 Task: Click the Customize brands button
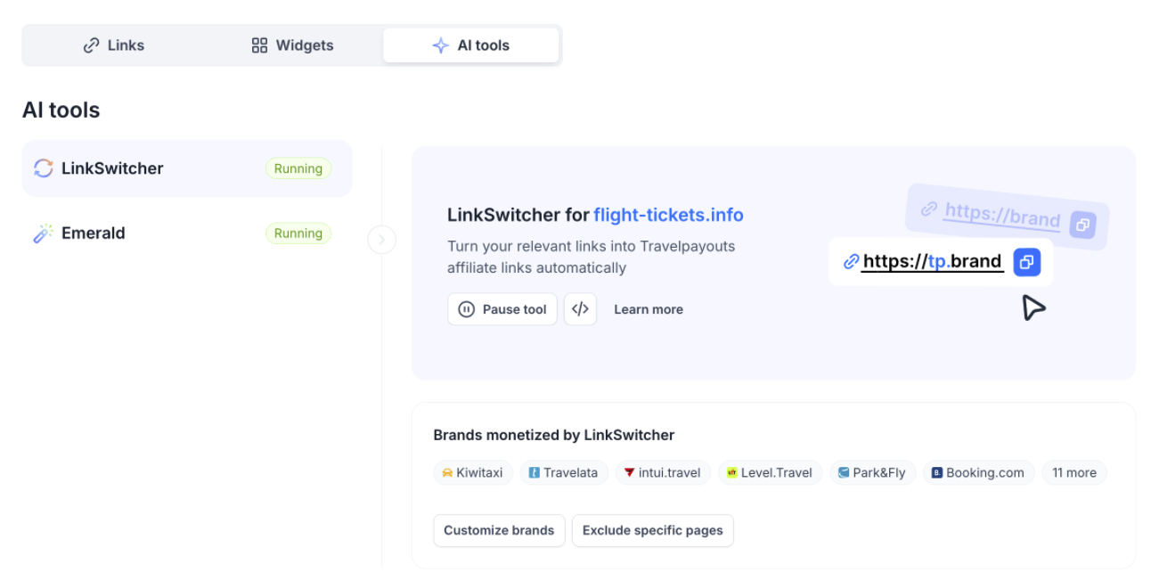pos(499,530)
